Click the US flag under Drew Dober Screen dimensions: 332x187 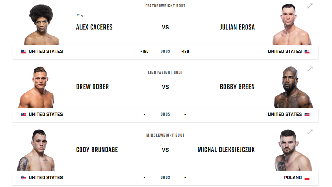pyautogui.click(x=24, y=115)
